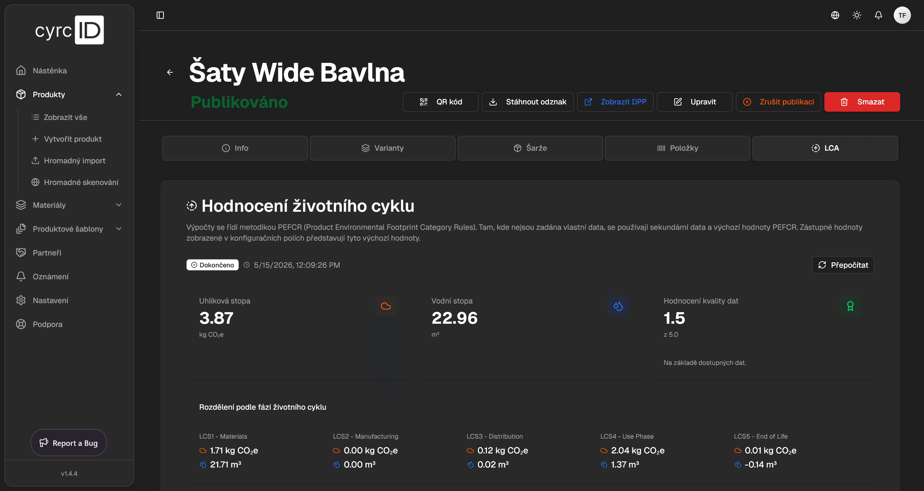The width and height of the screenshot is (924, 491).
Task: Click the Přepočítat recalculate button
Action: click(x=843, y=265)
